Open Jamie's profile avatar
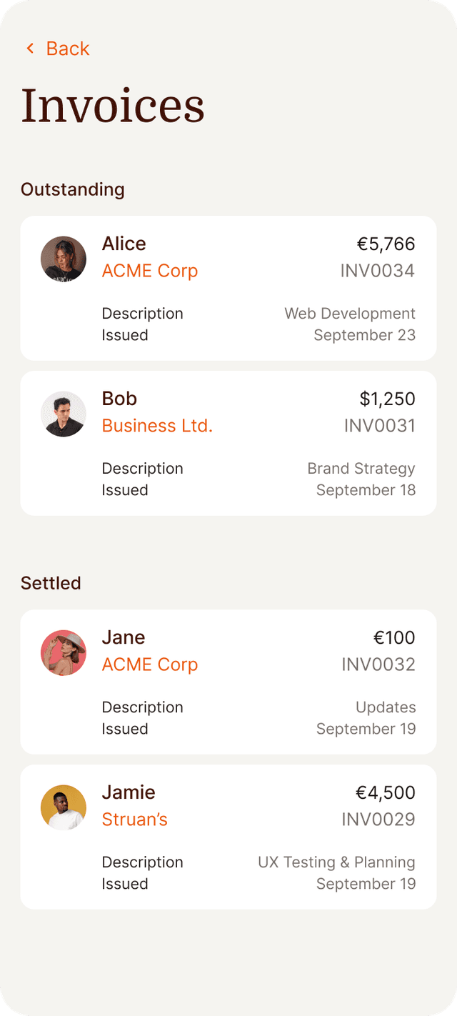Viewport: 457px width, 1016px height. click(64, 807)
